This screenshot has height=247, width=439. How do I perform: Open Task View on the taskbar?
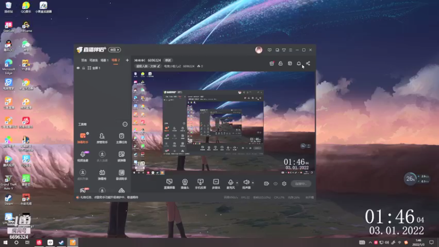(27, 243)
